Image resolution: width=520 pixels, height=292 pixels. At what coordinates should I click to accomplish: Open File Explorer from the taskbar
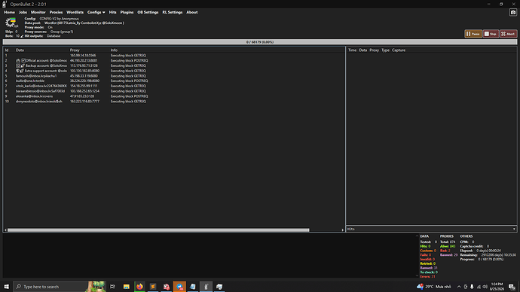127,287
